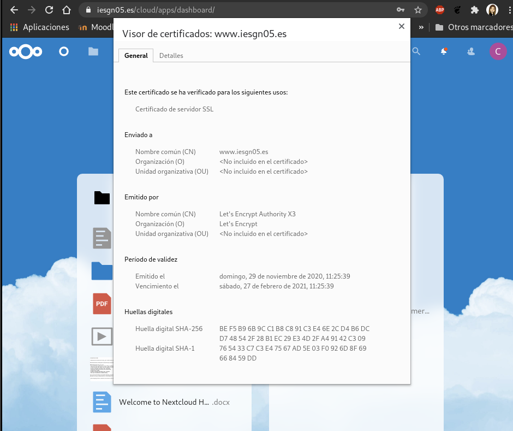Go back to the previous page
Image resolution: width=513 pixels, height=431 pixels.
(x=14, y=10)
